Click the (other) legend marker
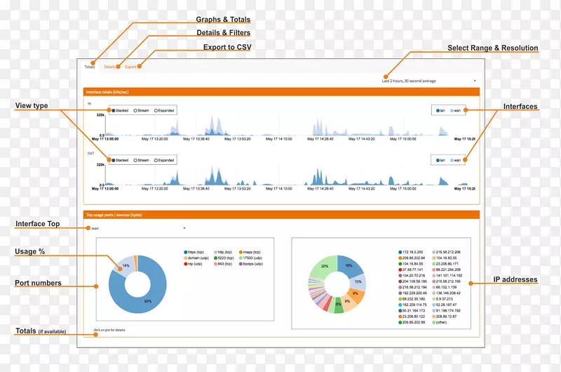 [433, 323]
